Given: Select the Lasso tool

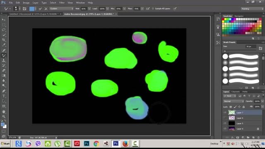Looking at the screenshot, I should [x=4, y=30].
